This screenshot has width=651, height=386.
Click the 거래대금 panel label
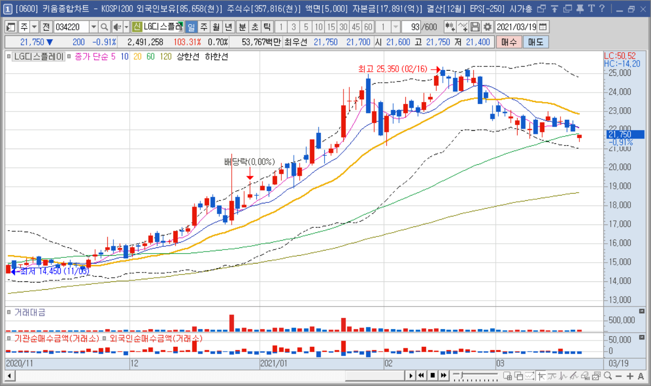(29, 312)
